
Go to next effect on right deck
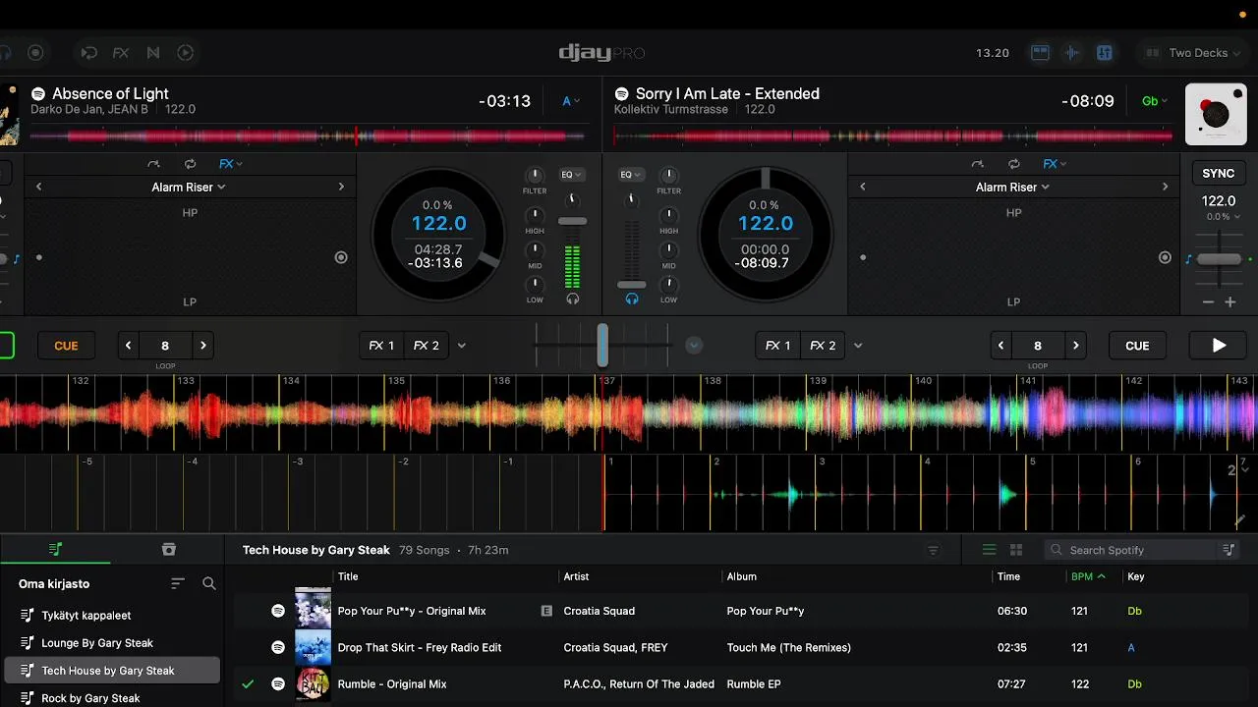(1165, 187)
